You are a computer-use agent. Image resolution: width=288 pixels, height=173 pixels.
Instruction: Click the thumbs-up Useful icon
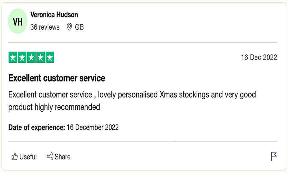click(14, 156)
